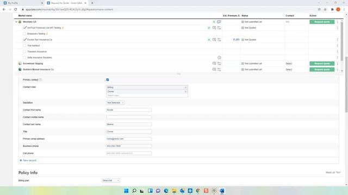Image resolution: width=348 pixels, height=195 pixels.
Task: Request quote for Arrowhead Staging
Action: [322, 63]
